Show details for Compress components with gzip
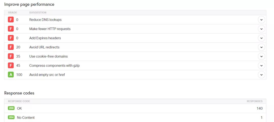The height and width of the screenshot is (122, 274). click(x=261, y=66)
